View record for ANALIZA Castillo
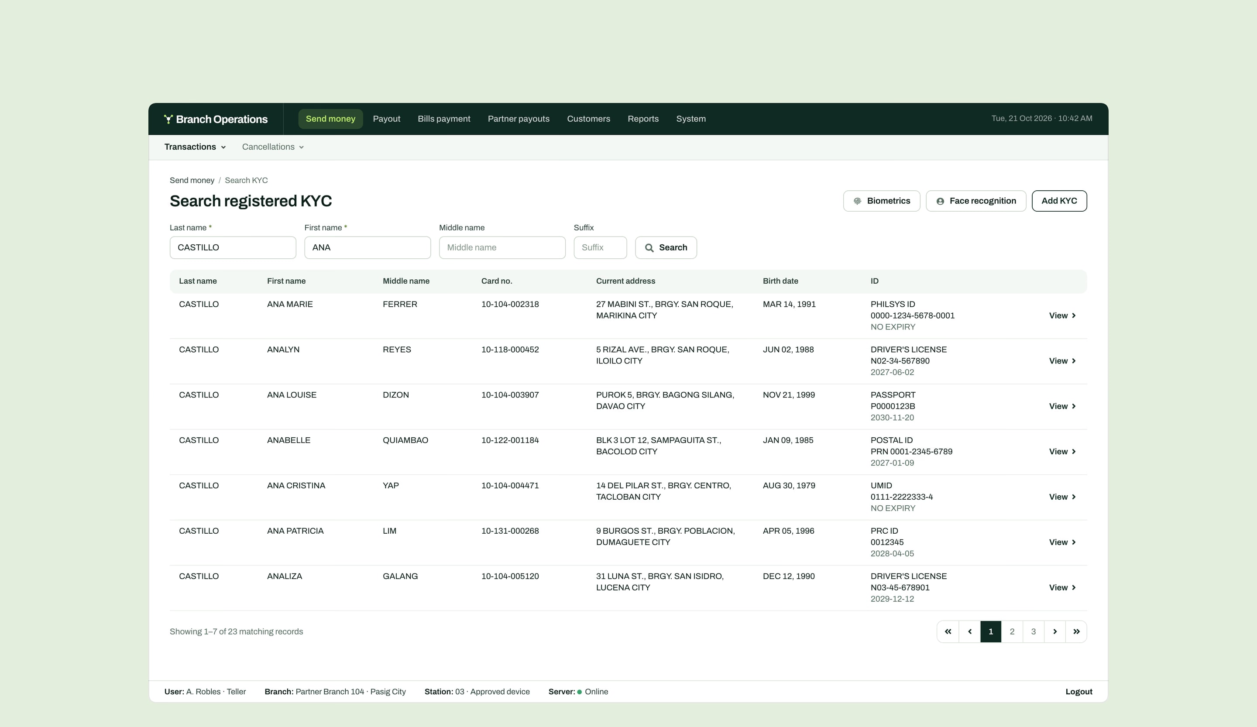1257x727 pixels. [x=1062, y=588]
